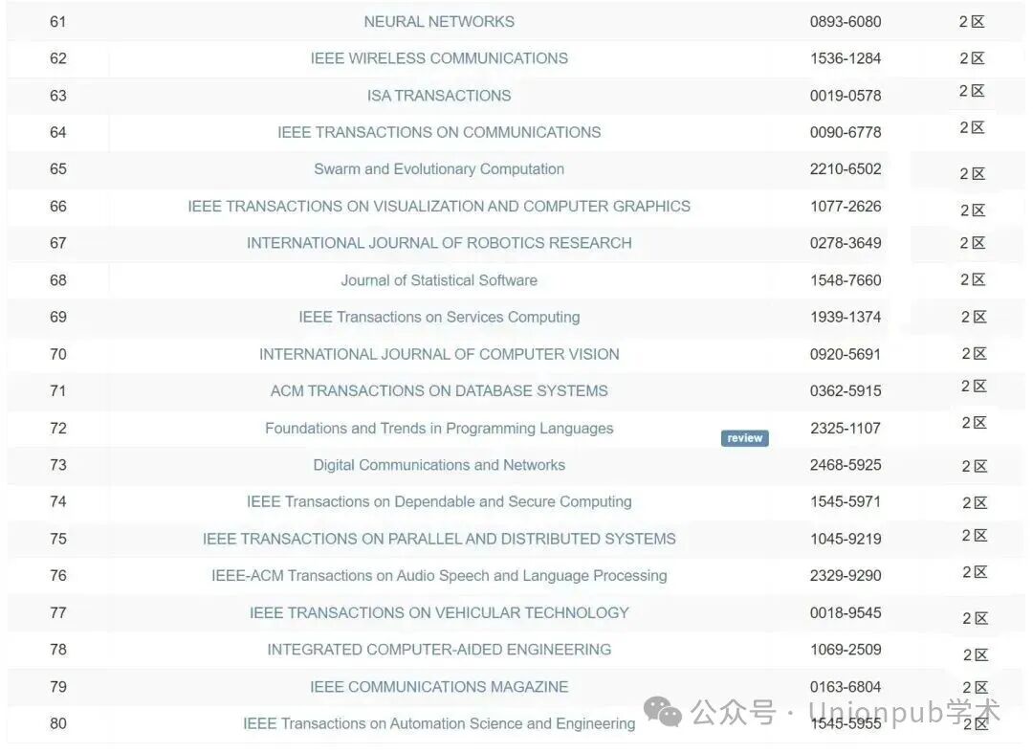Select ISSN 1548-7660 cell
This screenshot has width=1033, height=753.
tap(846, 280)
